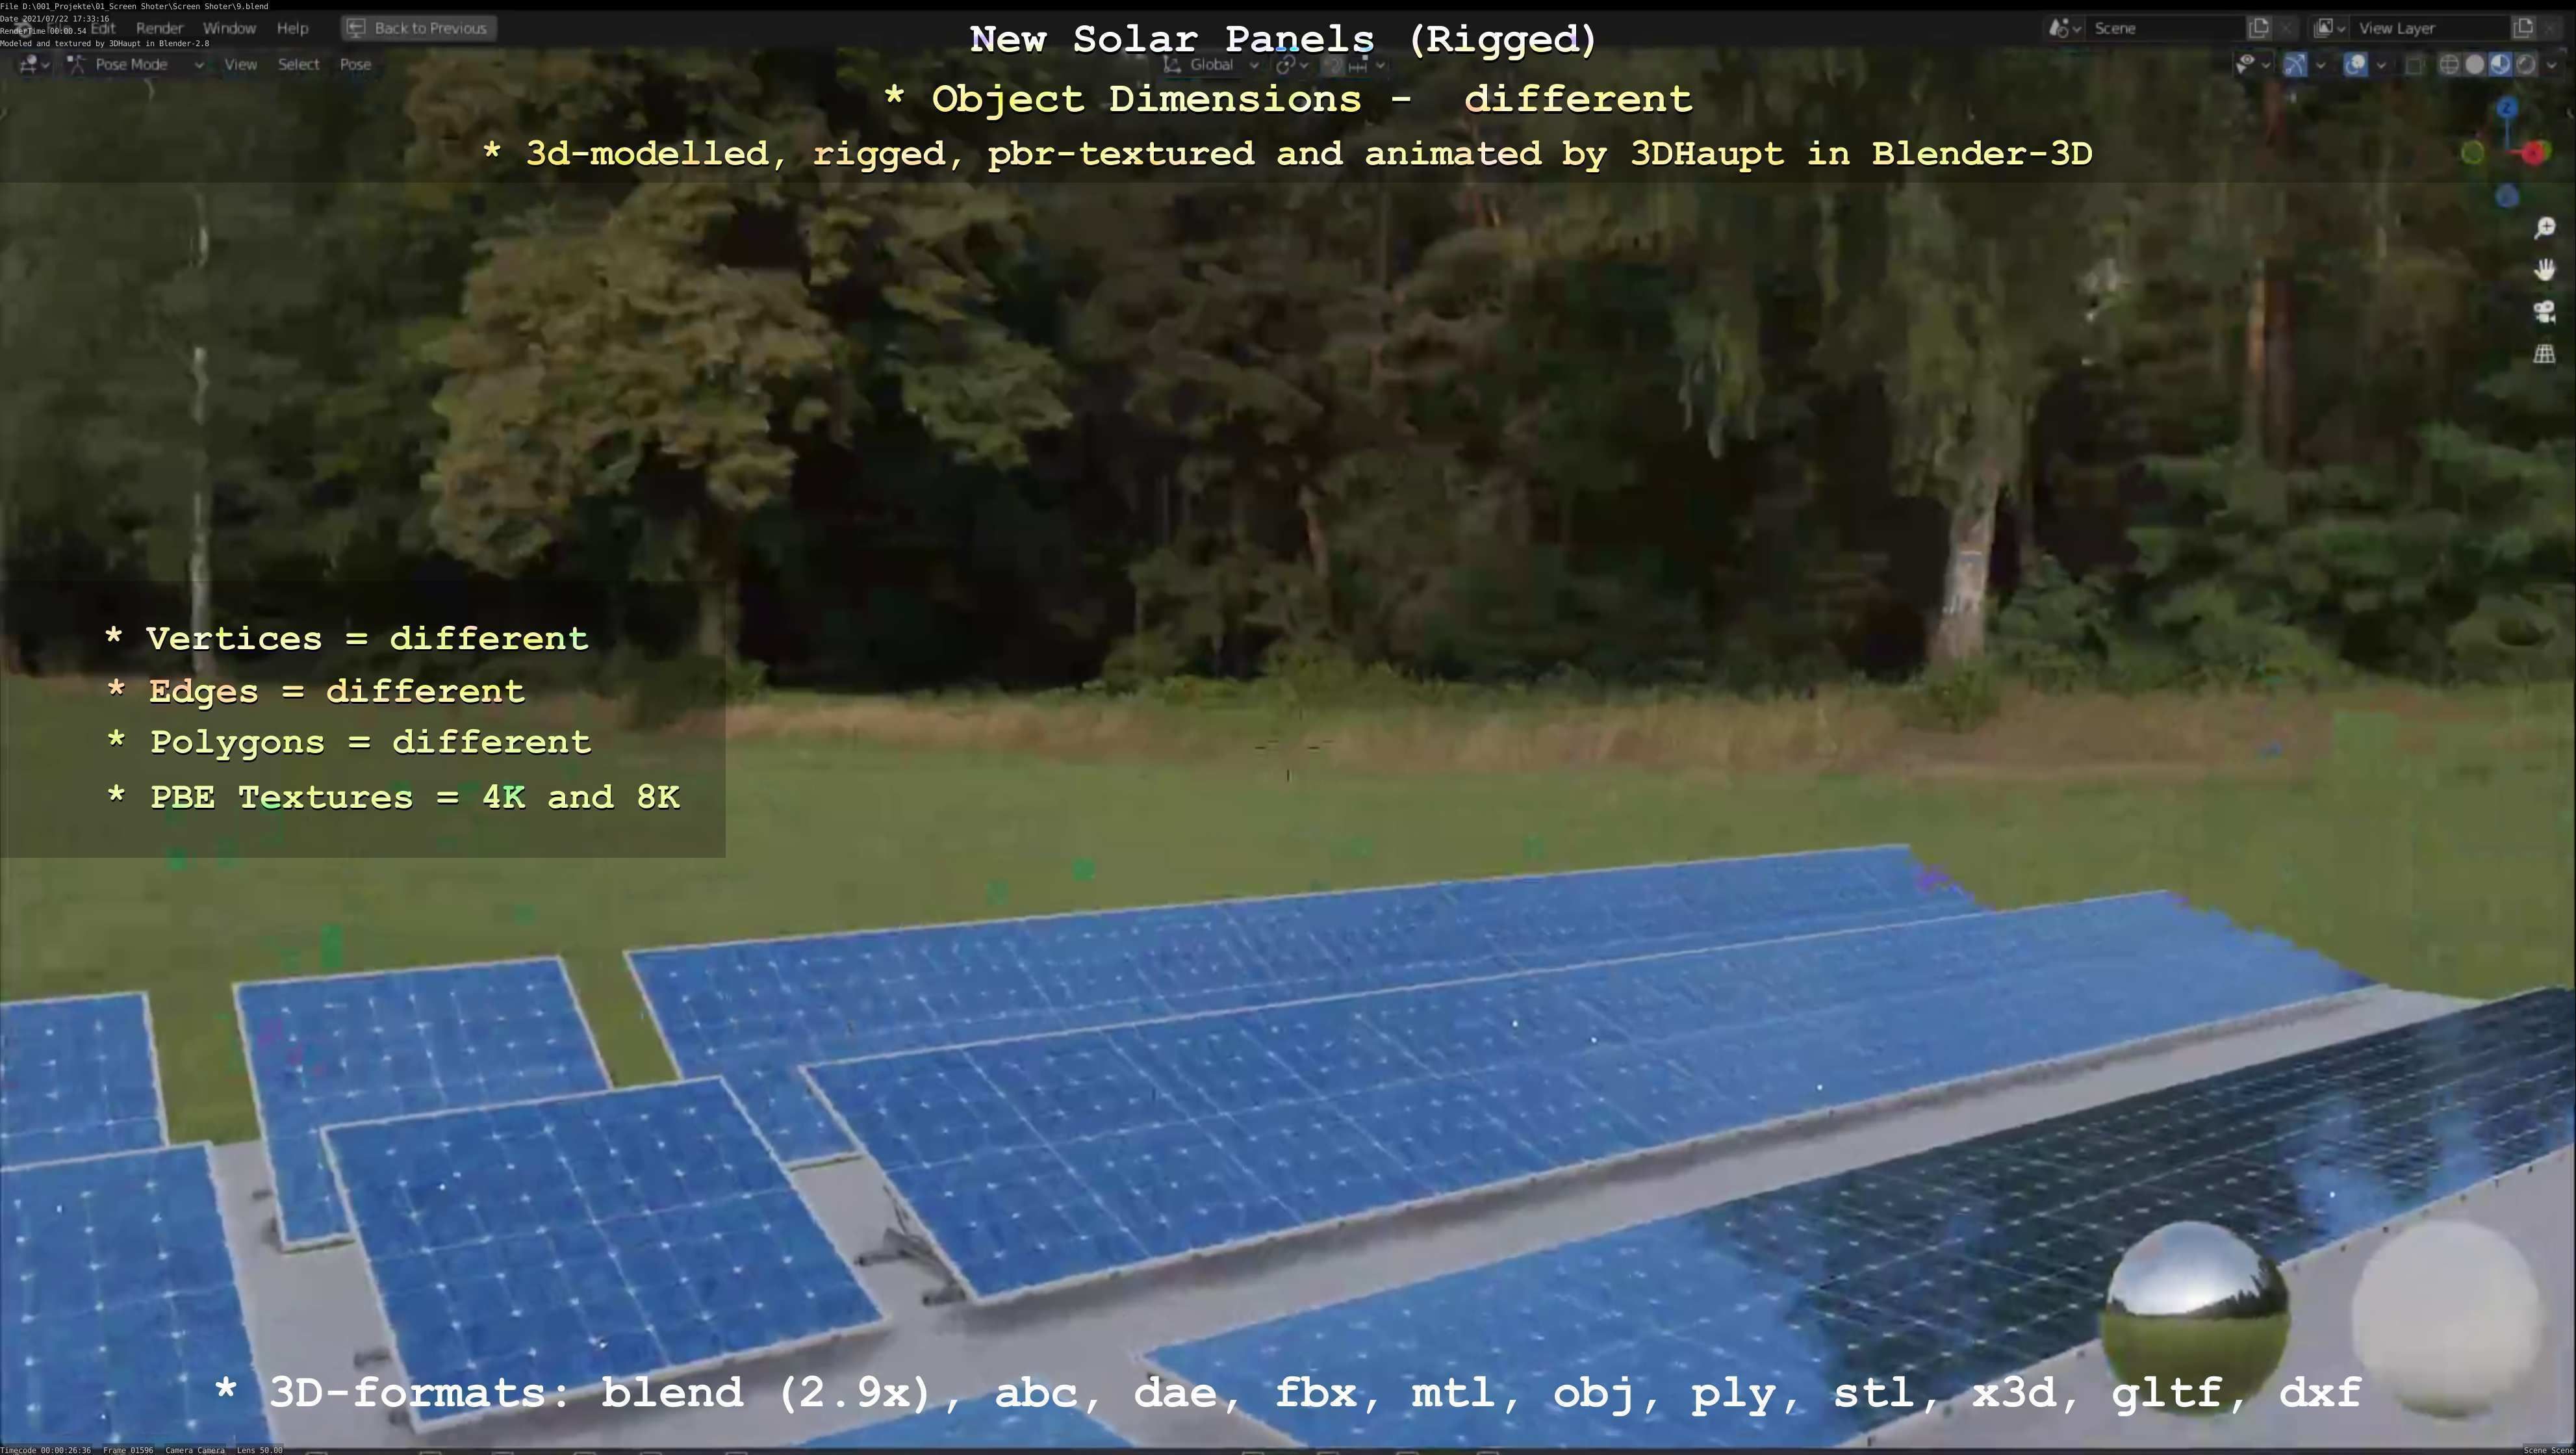The width and height of the screenshot is (2576, 1455).
Task: Click the green Y axis gizmo ball
Action: pyautogui.click(x=2473, y=153)
